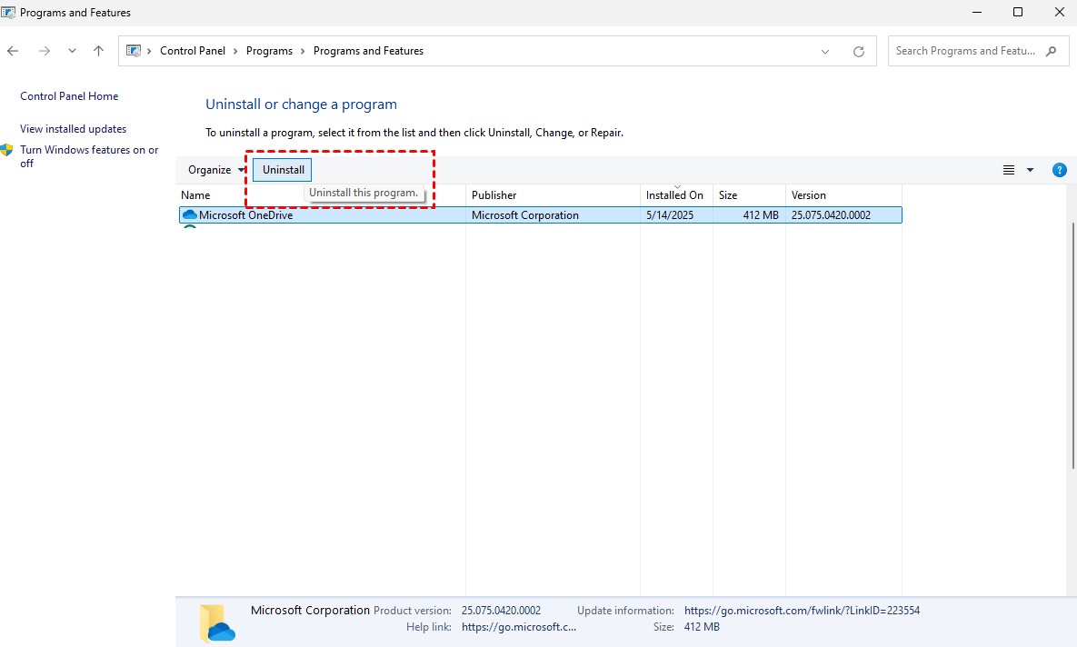Screen dimensions: 1077x647
Task: Open recent locations chevron
Action: [x=72, y=51]
